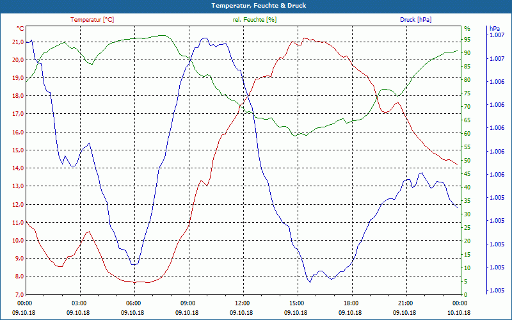The height and width of the screenshot is (320, 512).
Task: Click the '40' value on humidity axis
Action: [467, 187]
